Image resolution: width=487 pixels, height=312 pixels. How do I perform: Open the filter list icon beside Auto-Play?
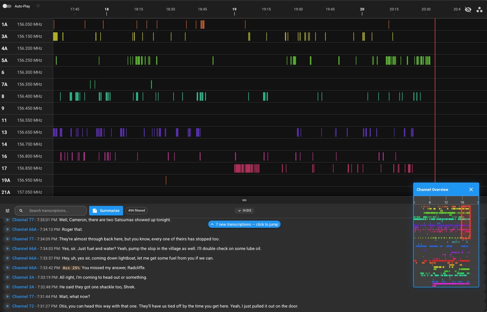(38, 6)
